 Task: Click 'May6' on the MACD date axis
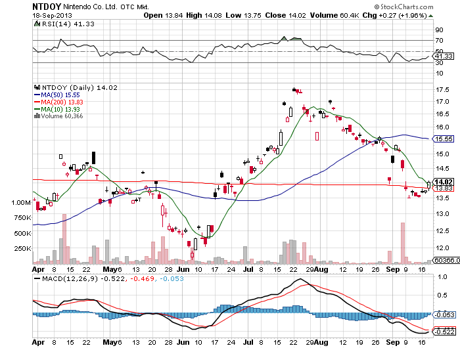click(112, 342)
